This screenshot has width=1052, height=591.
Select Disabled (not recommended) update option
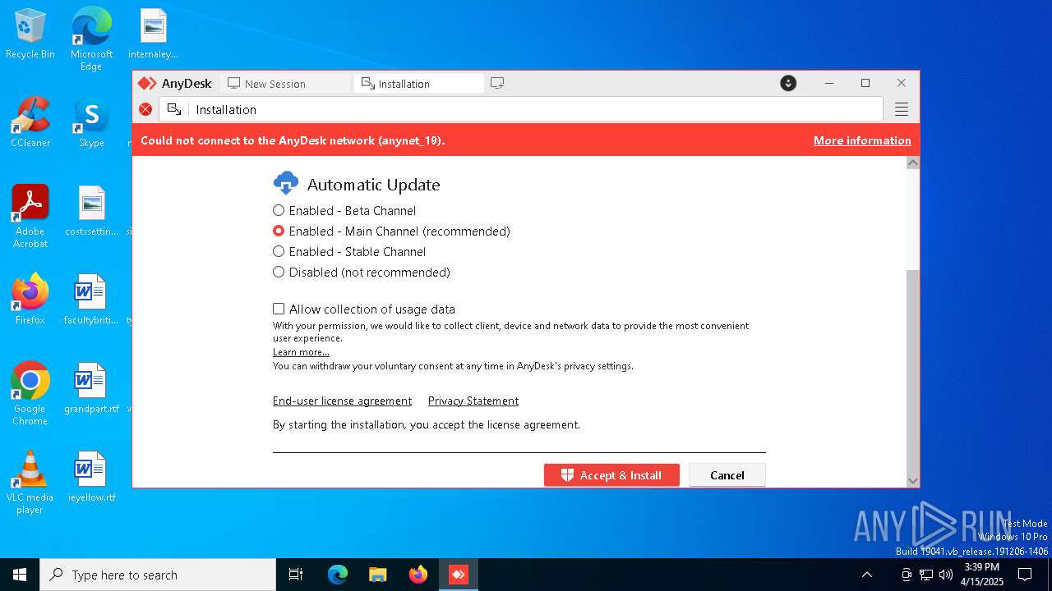pos(362,273)
